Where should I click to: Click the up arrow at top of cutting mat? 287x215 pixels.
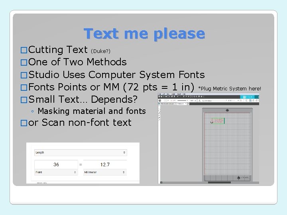pos(227,110)
